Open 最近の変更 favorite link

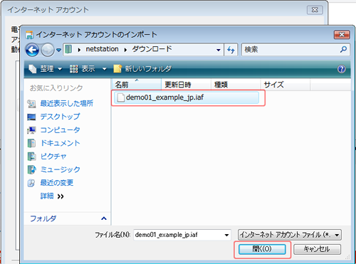click(56, 183)
